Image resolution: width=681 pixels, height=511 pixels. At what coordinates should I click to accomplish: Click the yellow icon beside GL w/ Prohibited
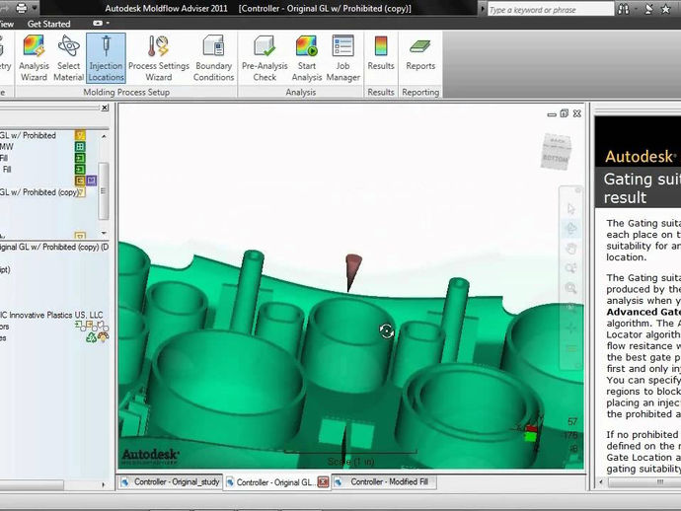click(x=80, y=135)
